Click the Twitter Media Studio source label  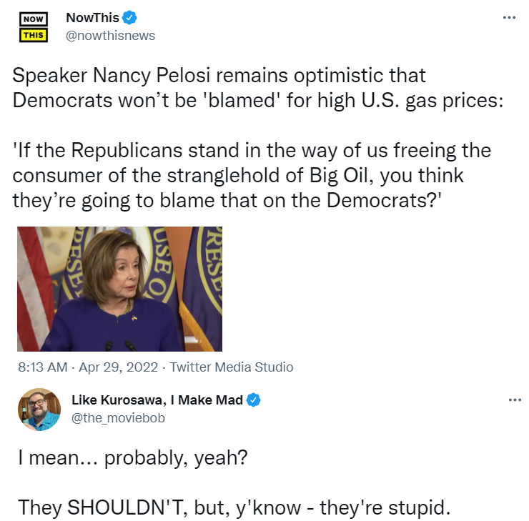[x=232, y=367]
